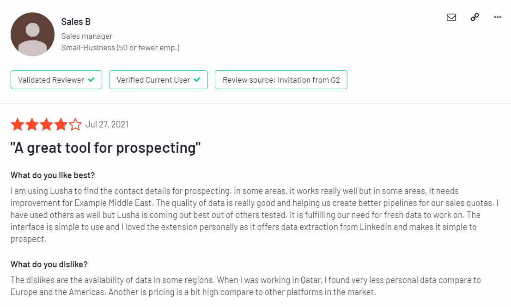
Task: Click the second rating star
Action: pos(32,124)
